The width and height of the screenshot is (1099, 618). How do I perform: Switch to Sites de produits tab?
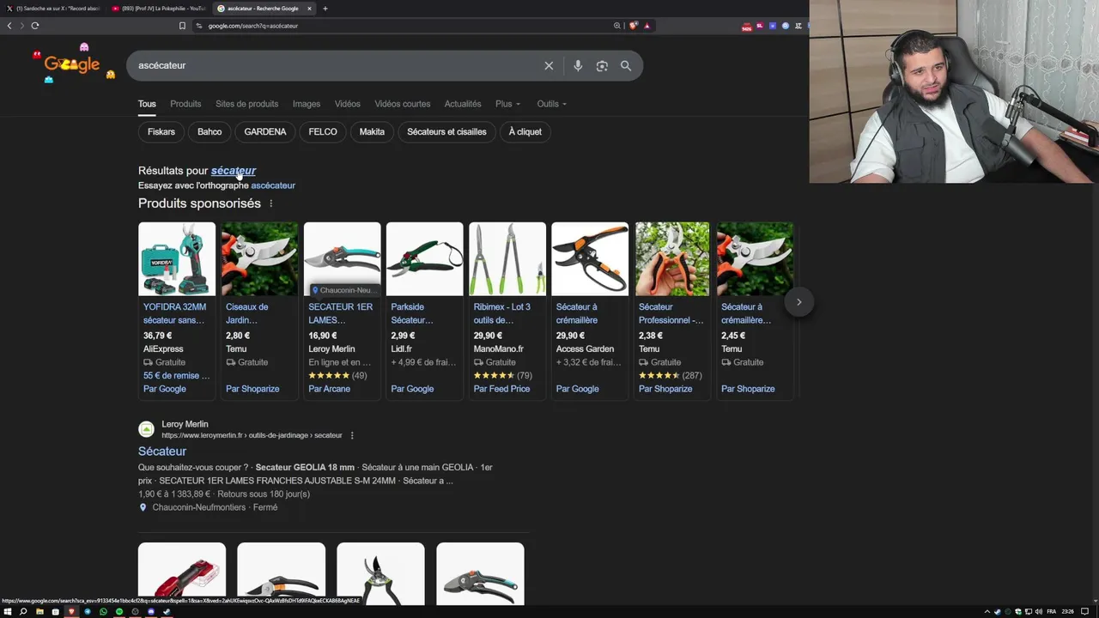(x=246, y=104)
